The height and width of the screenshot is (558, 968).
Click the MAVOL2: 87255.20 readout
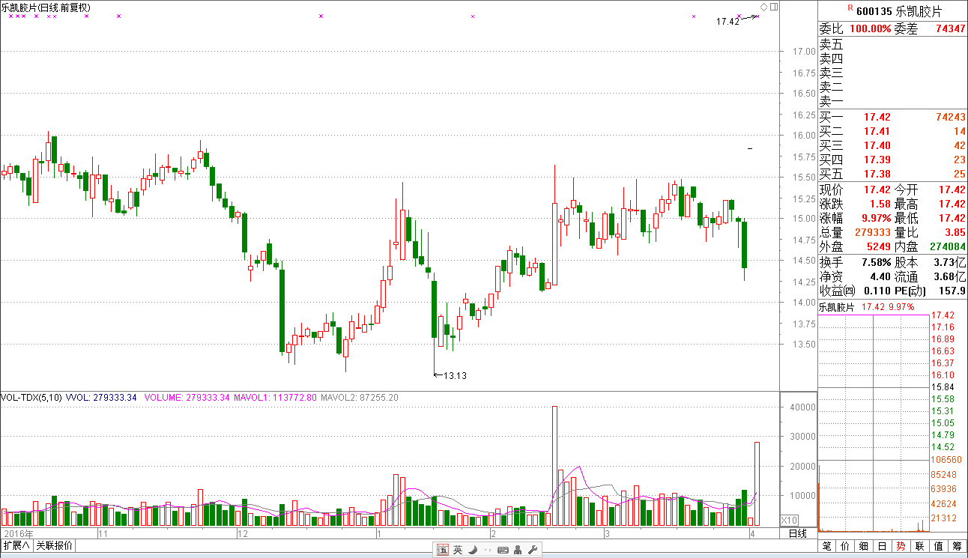point(360,397)
